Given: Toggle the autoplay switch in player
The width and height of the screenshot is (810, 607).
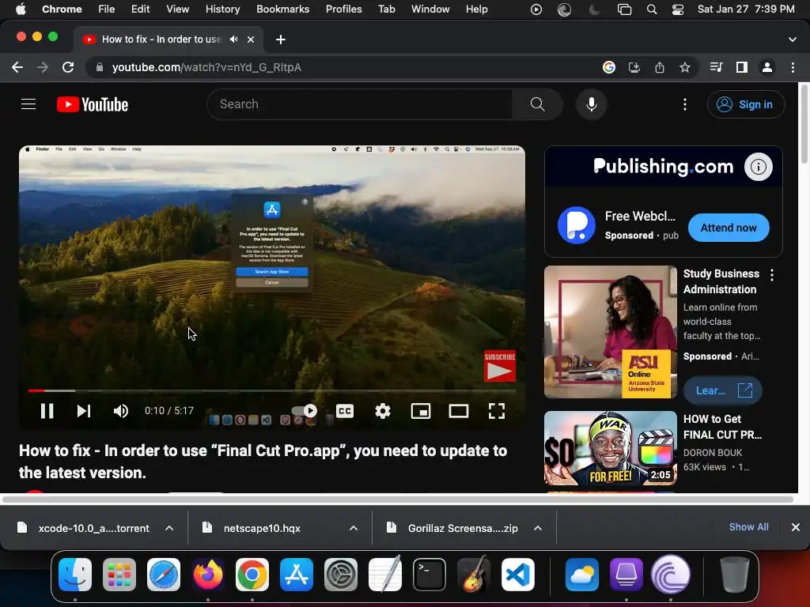Looking at the screenshot, I should (x=305, y=411).
